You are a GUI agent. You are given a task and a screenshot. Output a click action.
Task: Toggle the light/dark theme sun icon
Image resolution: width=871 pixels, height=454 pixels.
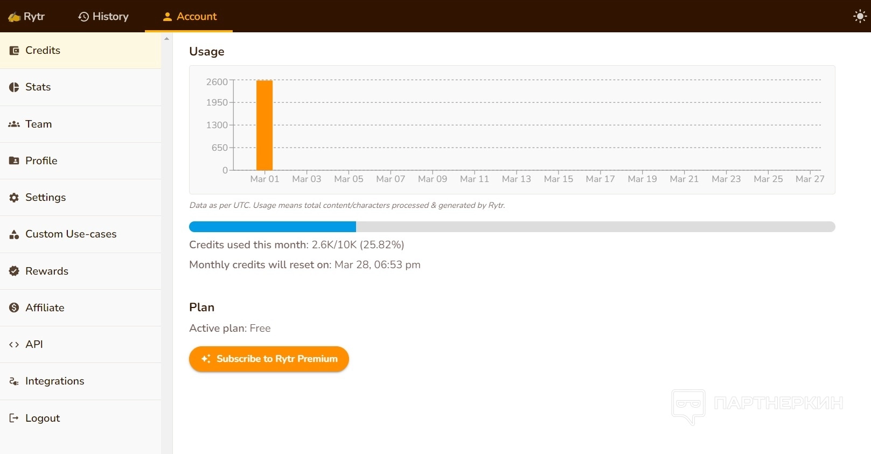860,16
